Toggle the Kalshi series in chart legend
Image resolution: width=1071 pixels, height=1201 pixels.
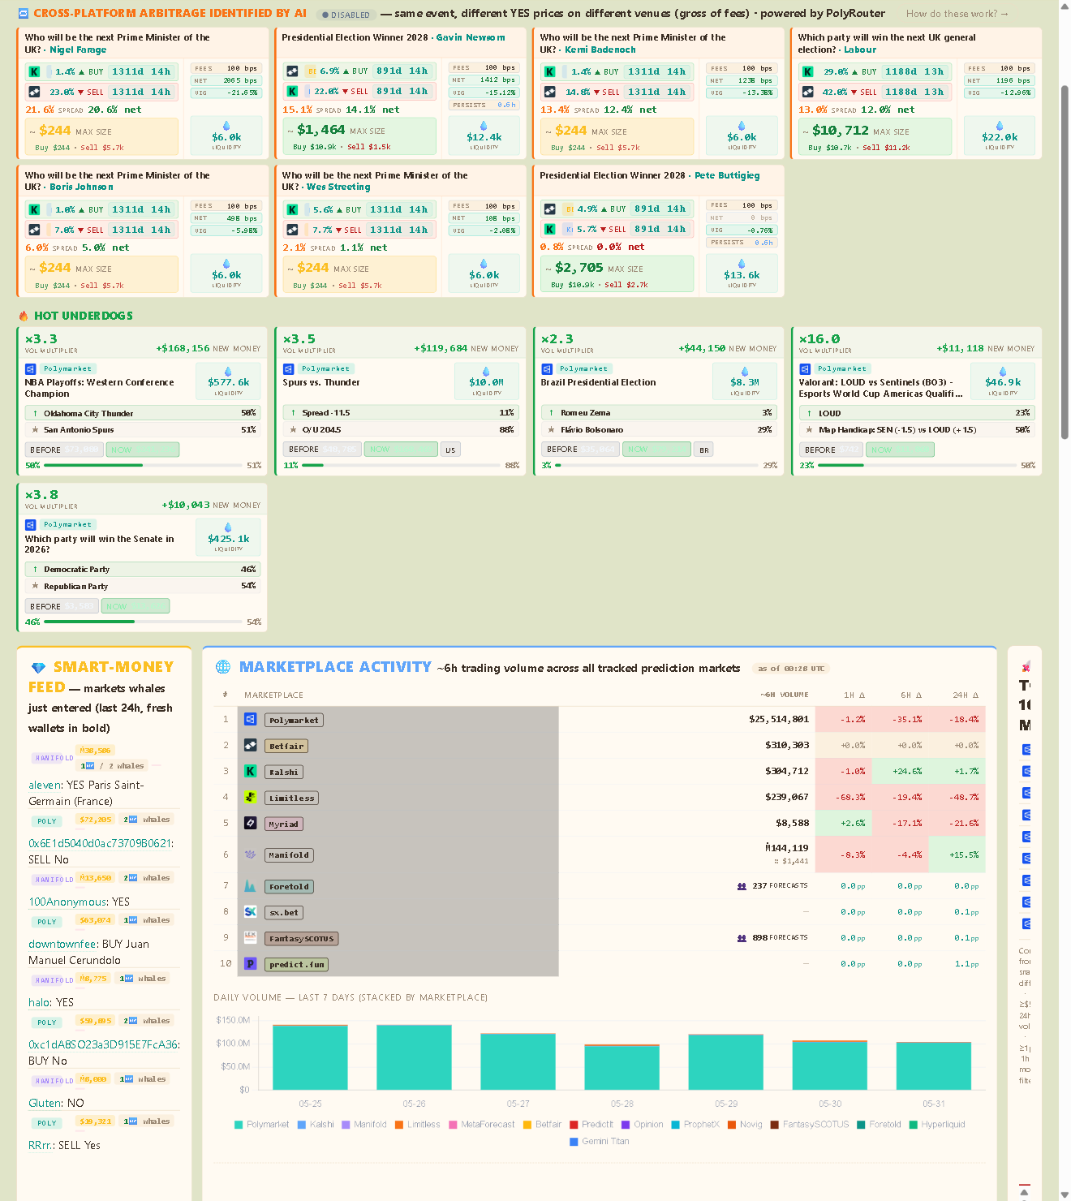pos(316,1125)
